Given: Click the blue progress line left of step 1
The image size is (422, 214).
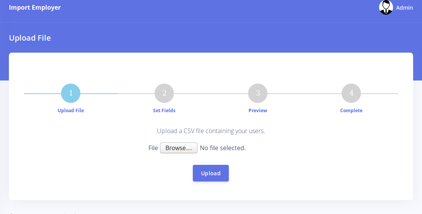Looking at the screenshot, I should pyautogui.click(x=43, y=94).
